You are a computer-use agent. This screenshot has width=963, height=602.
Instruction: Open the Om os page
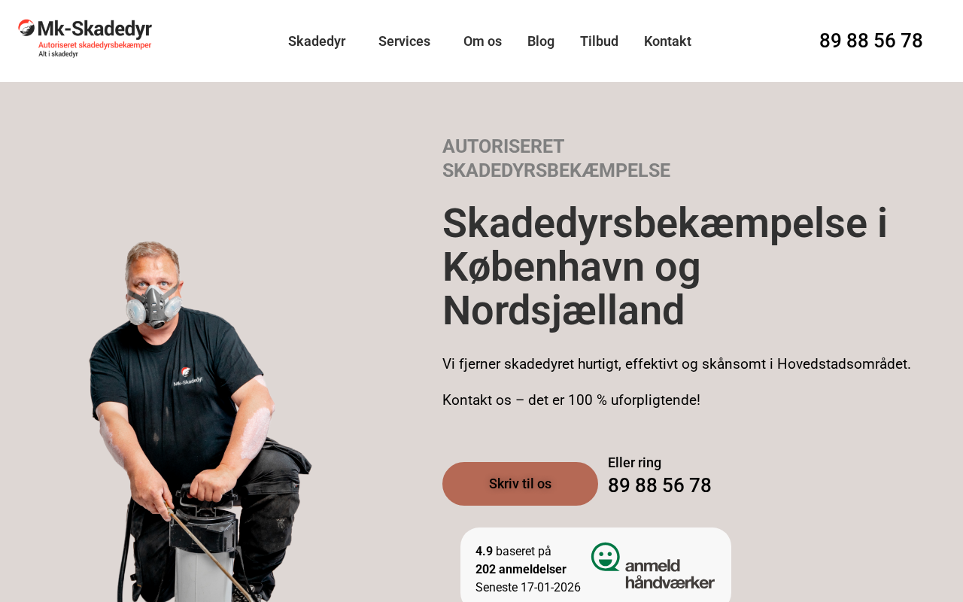pyautogui.click(x=482, y=41)
